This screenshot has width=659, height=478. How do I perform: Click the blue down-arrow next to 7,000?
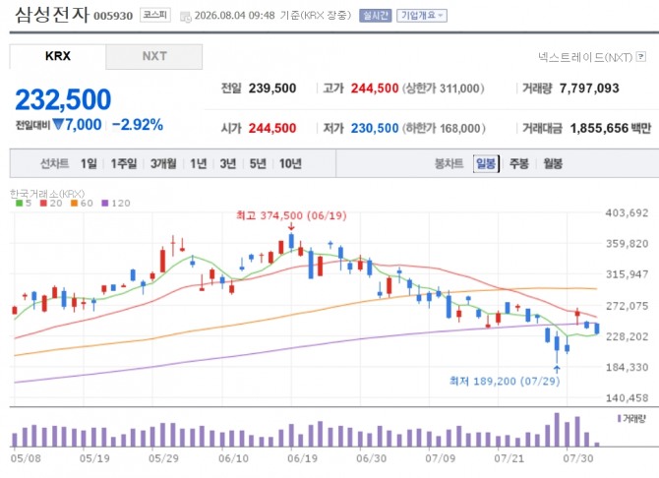click(x=58, y=125)
